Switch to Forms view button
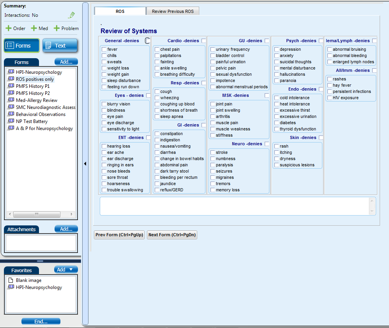The height and width of the screenshot is (328, 389). (22, 45)
